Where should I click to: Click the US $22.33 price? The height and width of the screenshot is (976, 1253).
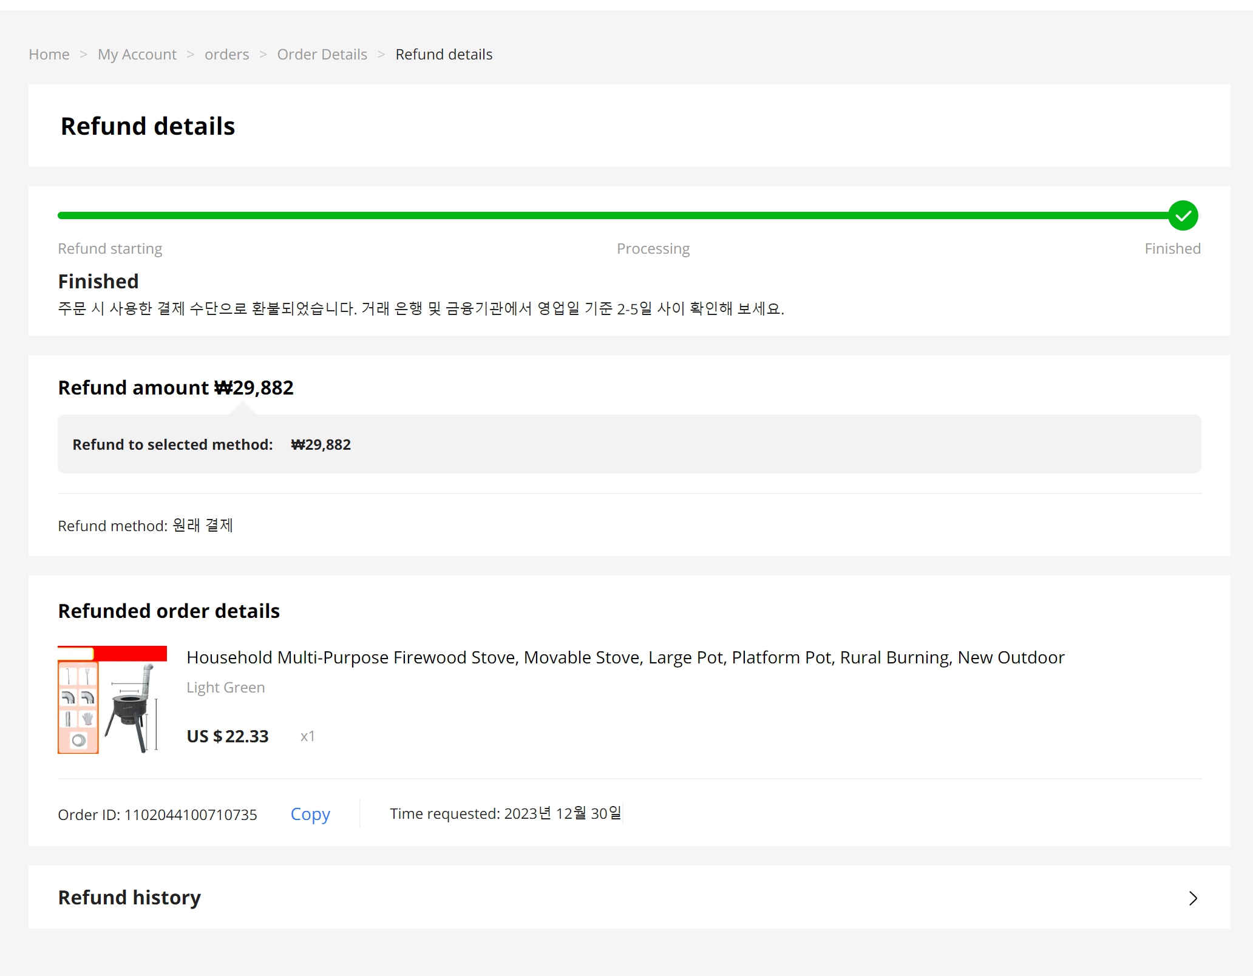(x=228, y=736)
